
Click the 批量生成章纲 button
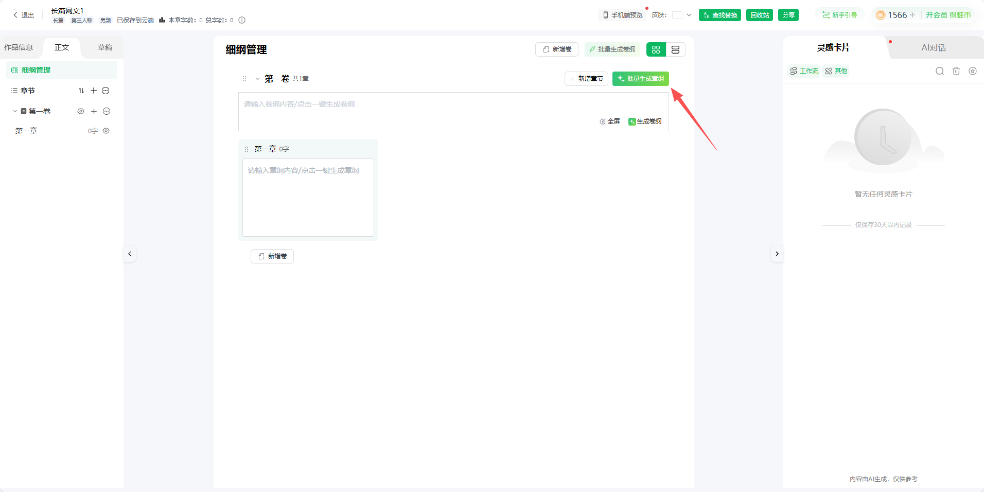click(641, 79)
